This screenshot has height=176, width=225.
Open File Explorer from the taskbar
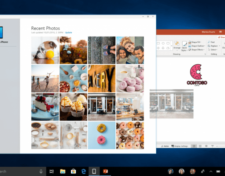pyautogui.click(x=63, y=171)
